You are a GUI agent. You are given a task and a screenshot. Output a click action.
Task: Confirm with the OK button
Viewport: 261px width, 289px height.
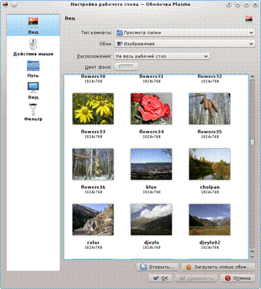[x=160, y=279]
